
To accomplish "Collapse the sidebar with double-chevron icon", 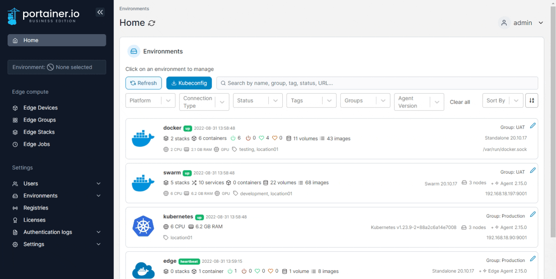I will pyautogui.click(x=100, y=12).
